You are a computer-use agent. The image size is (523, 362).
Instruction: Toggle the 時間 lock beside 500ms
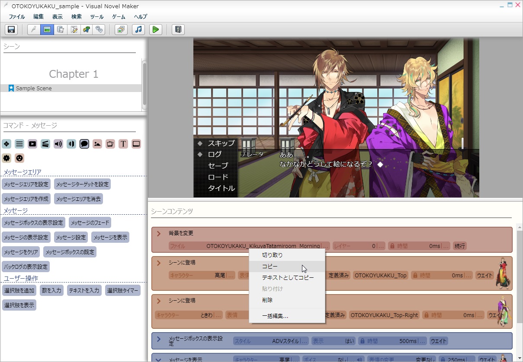coord(362,341)
